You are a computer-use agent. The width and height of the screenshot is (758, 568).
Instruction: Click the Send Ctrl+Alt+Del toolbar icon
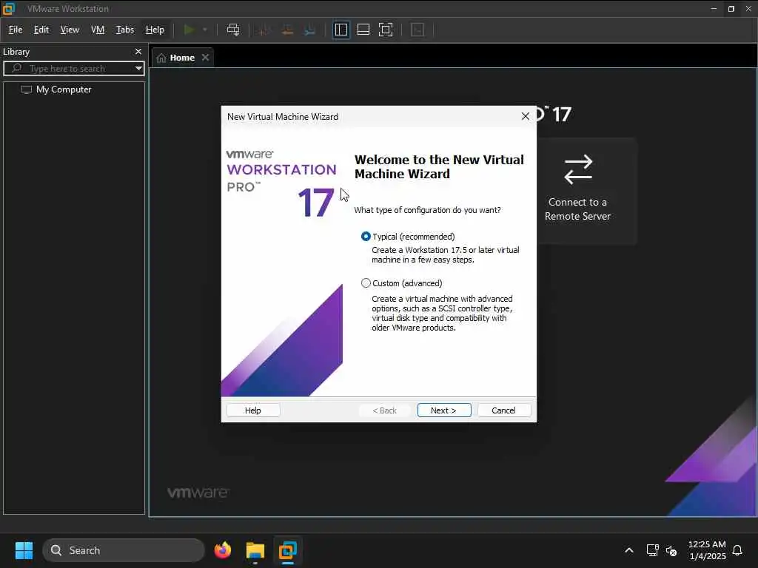click(233, 30)
